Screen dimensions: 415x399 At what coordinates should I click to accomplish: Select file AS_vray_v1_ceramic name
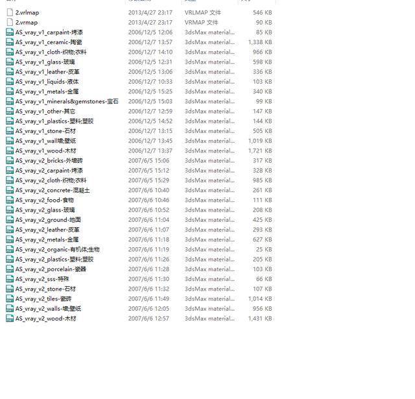click(x=49, y=42)
